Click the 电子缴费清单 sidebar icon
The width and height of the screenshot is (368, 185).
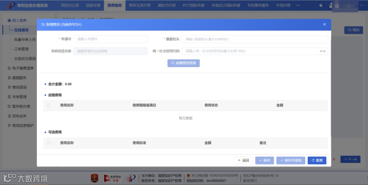[x=9, y=68]
